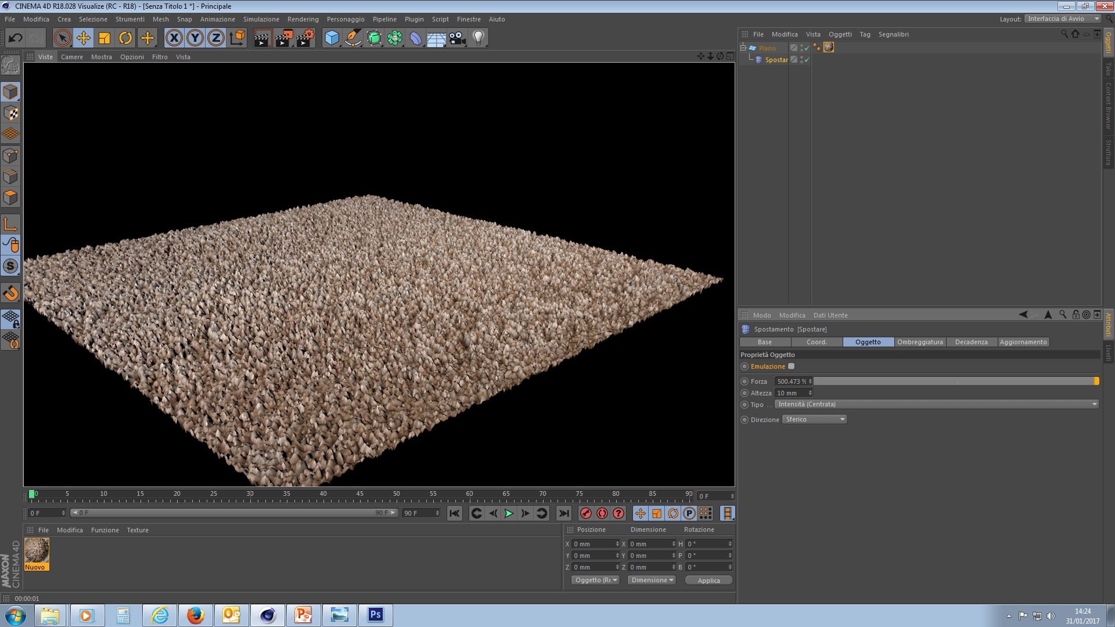This screenshot has width=1115, height=627.
Task: Open the Direzione Sferico dropdown
Action: 814,420
